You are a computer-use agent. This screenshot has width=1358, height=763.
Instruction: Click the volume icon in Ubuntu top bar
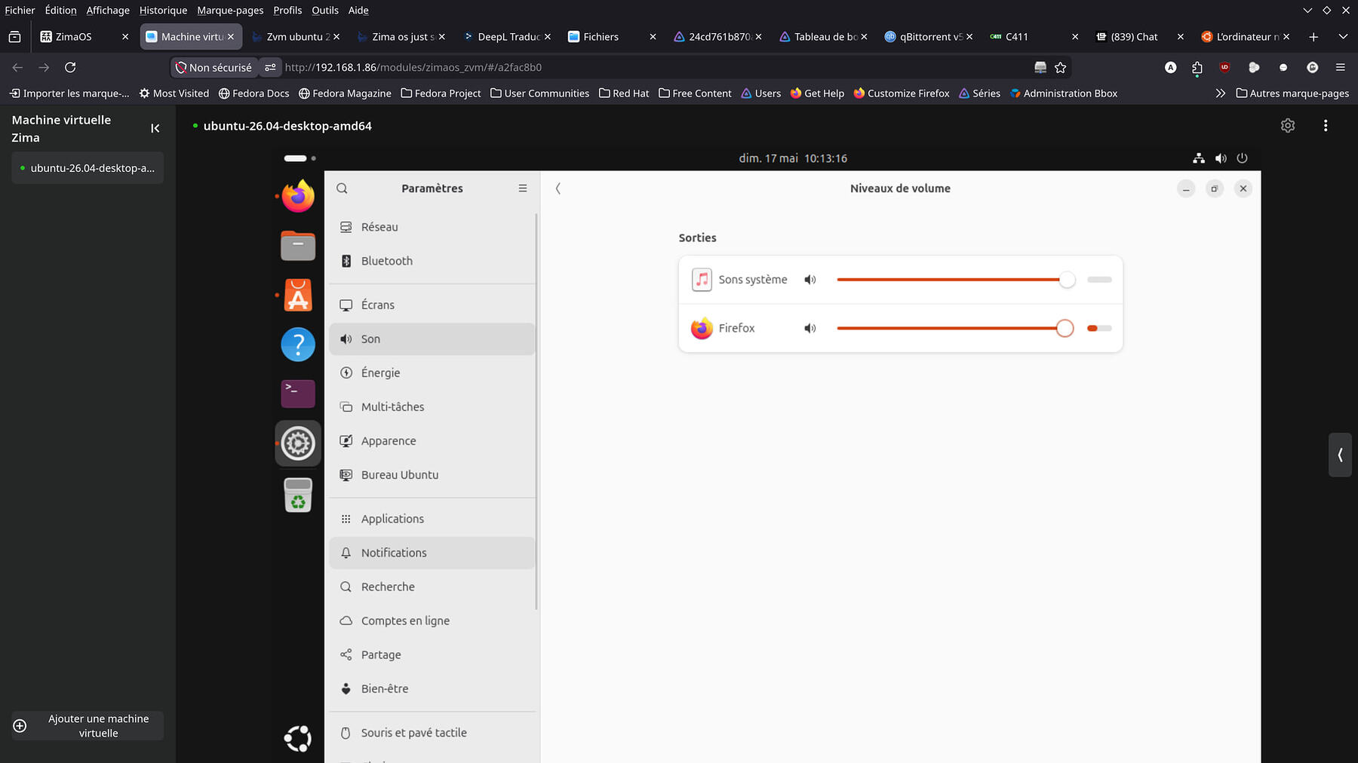tap(1221, 158)
